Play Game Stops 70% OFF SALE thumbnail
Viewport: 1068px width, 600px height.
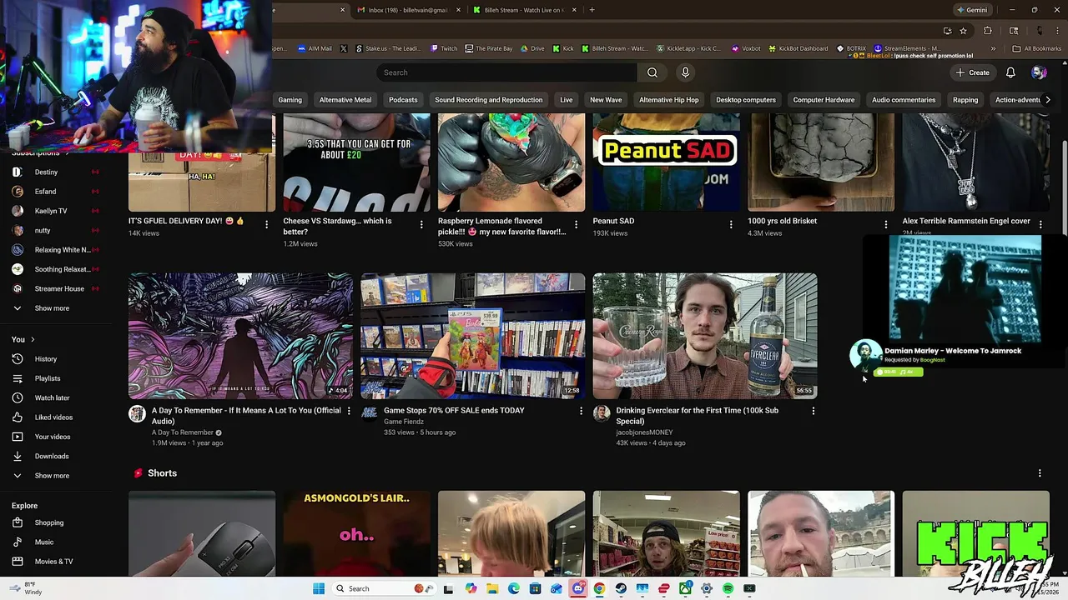473,336
